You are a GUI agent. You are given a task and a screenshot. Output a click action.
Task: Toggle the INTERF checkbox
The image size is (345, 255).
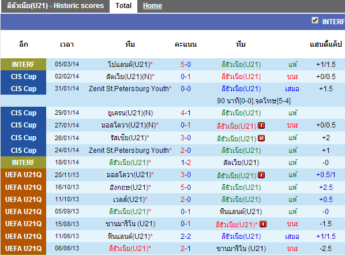pyautogui.click(x=315, y=20)
